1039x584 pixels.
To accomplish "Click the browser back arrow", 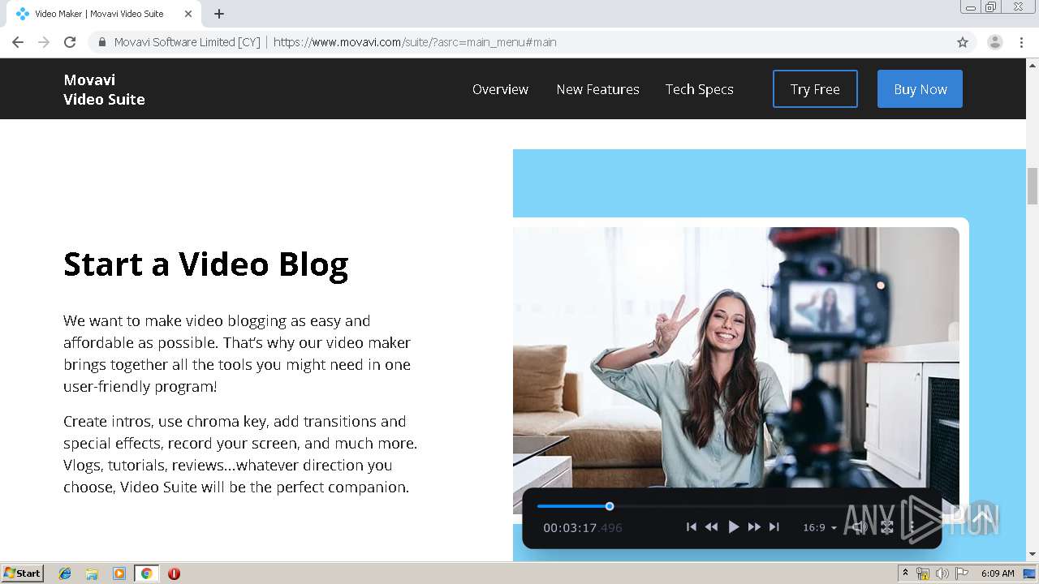I will coord(18,42).
